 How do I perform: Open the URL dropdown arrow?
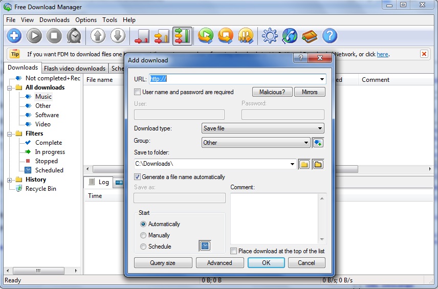coord(322,79)
